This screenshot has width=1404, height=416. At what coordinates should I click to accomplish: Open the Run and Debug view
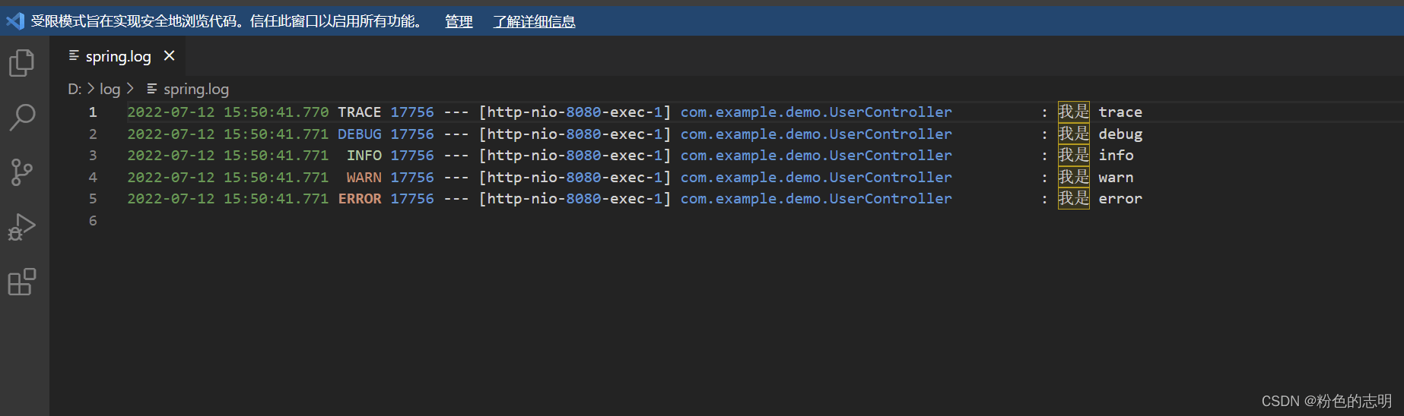[22, 227]
